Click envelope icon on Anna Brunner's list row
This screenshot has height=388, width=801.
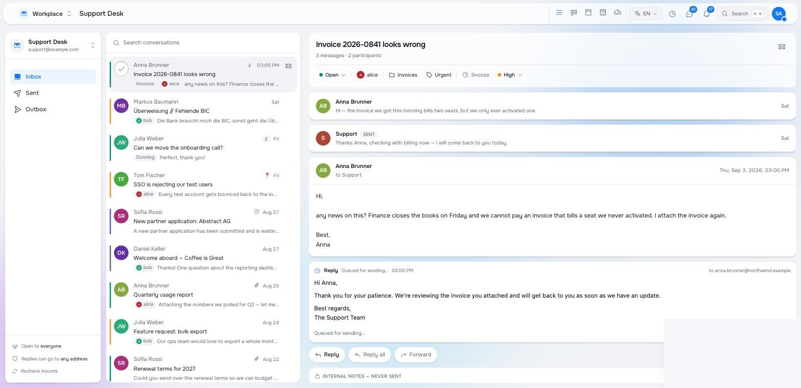click(x=288, y=66)
